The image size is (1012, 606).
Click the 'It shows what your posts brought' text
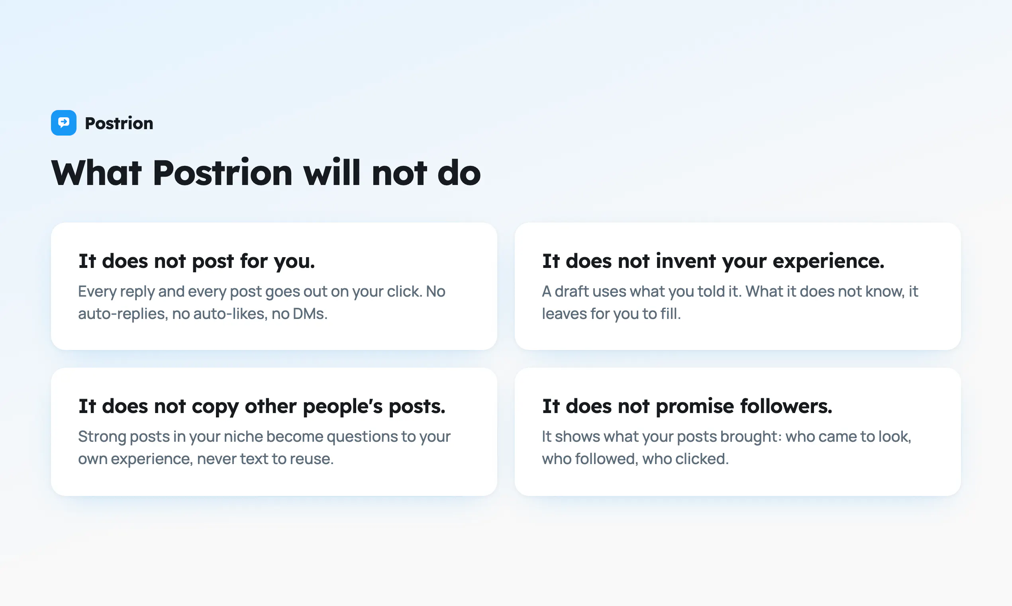(726, 448)
